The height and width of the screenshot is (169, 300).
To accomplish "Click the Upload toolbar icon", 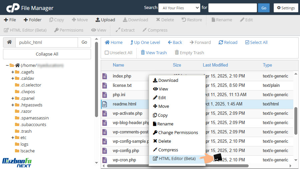I will [98, 20].
